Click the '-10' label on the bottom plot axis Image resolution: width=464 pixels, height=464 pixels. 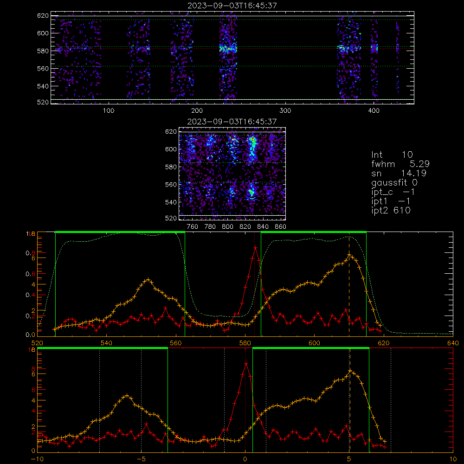point(37,459)
